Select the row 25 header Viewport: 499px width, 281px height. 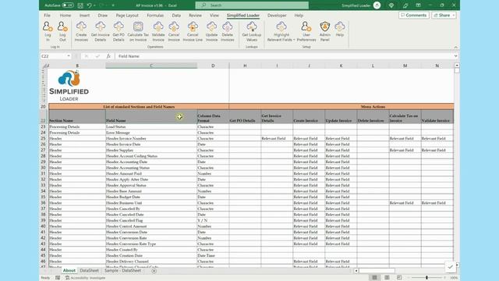pyautogui.click(x=44, y=138)
